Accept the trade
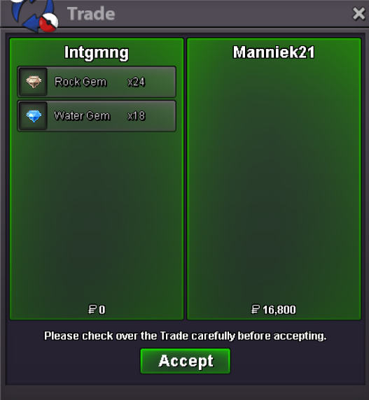 [186, 361]
